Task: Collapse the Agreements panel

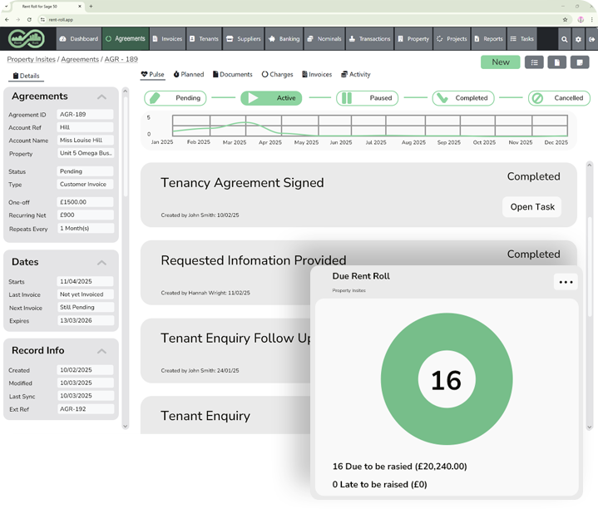Action: click(x=101, y=96)
